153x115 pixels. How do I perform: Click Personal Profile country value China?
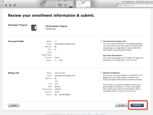coord(57,57)
